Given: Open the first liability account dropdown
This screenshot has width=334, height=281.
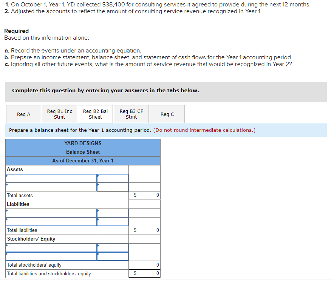Looking at the screenshot, I should click(51, 213).
